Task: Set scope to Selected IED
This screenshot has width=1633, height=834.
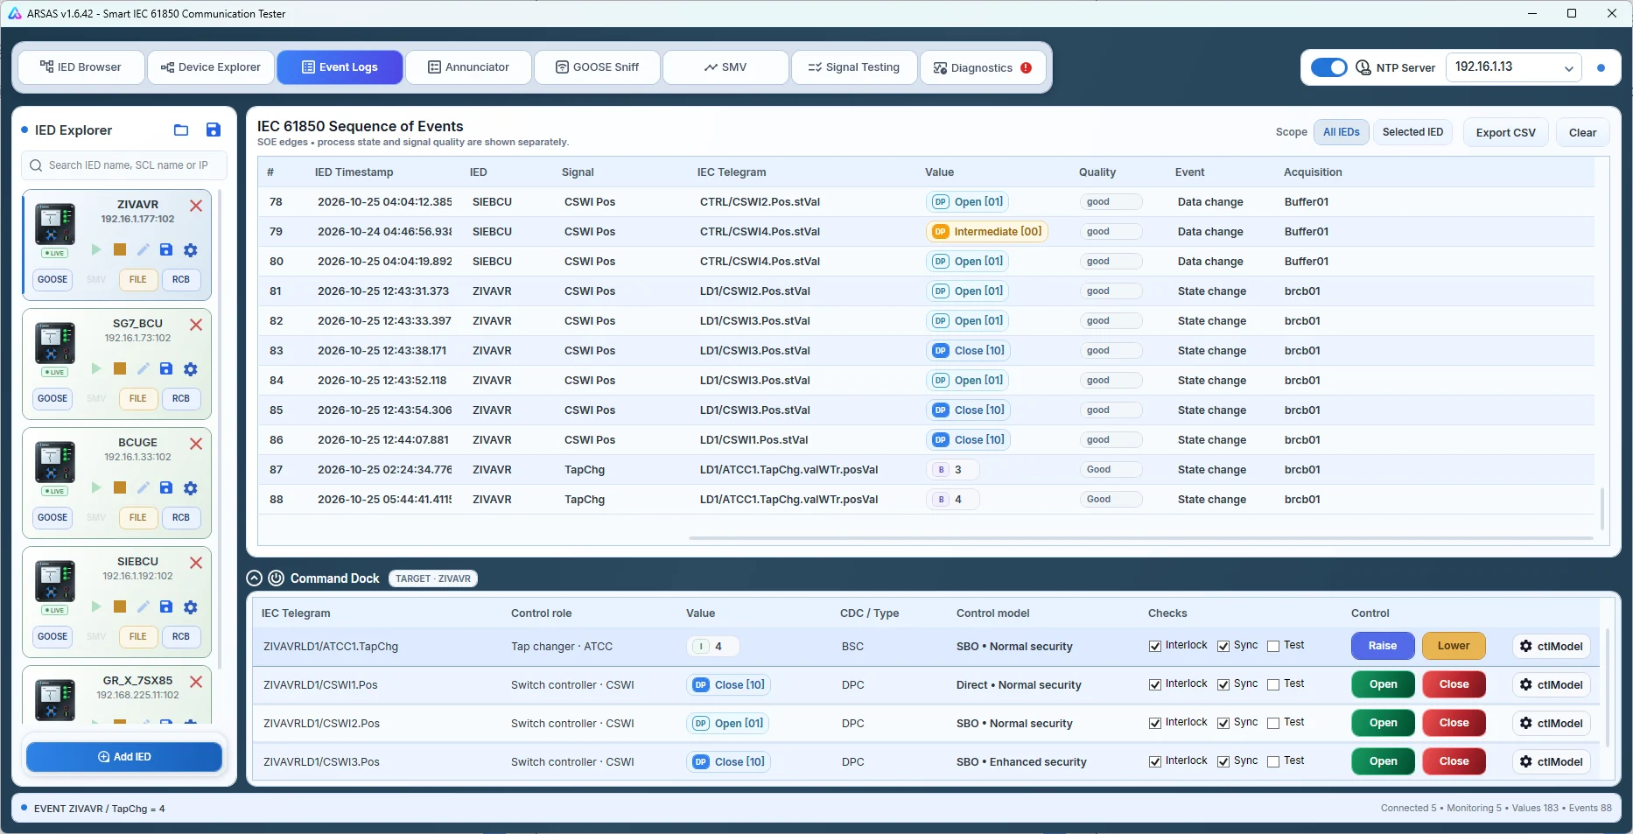Action: (x=1412, y=132)
